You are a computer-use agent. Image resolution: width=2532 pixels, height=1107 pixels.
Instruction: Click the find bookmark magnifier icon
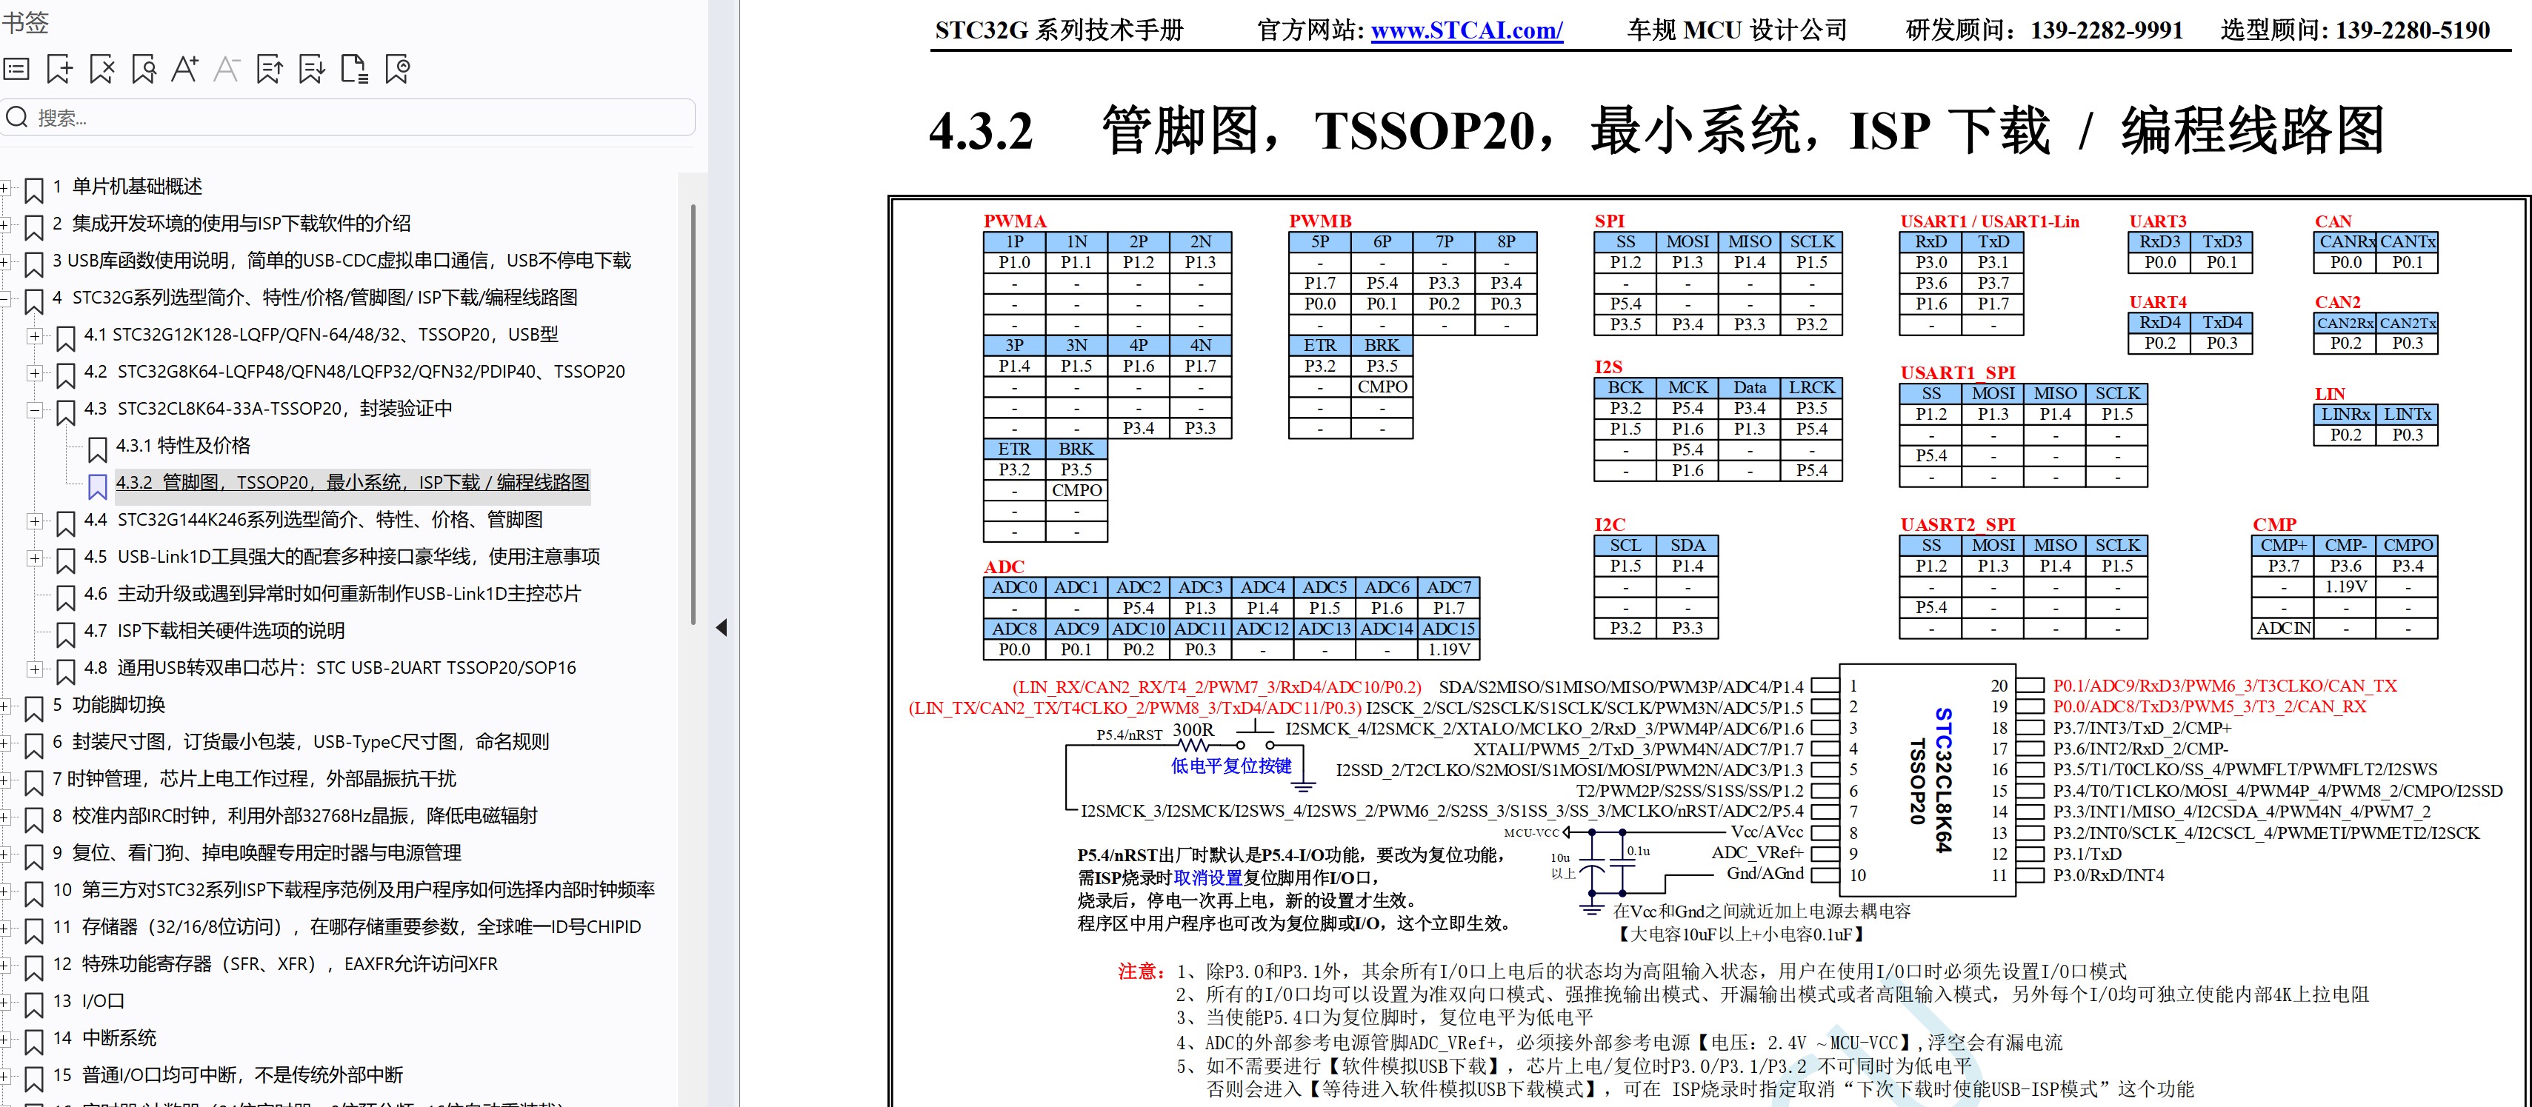coord(144,69)
